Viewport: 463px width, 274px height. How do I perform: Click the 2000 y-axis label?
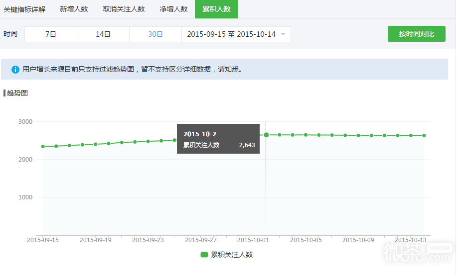pyautogui.click(x=25, y=160)
